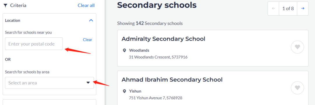Viewport: 315px width, 105px height.
Task: Click the Criteria filter funnel icon
Action: [x=6, y=6]
